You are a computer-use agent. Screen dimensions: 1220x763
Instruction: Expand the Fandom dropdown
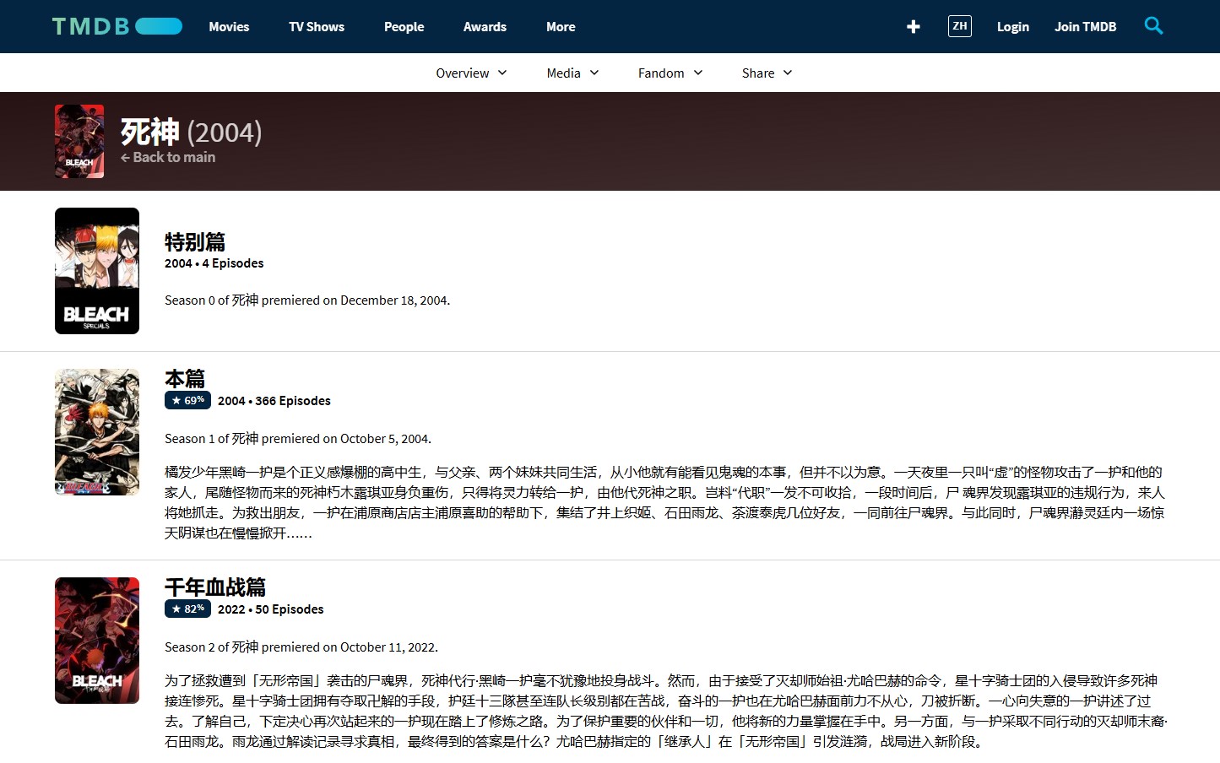(x=670, y=73)
